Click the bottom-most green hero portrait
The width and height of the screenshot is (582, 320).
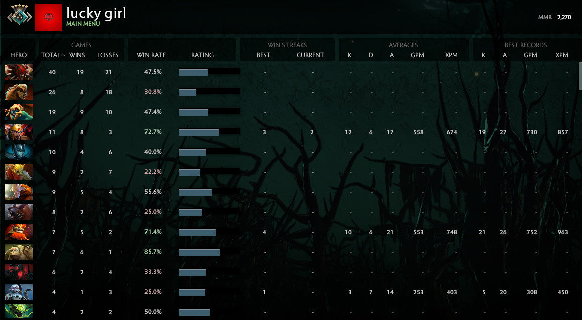click(19, 311)
